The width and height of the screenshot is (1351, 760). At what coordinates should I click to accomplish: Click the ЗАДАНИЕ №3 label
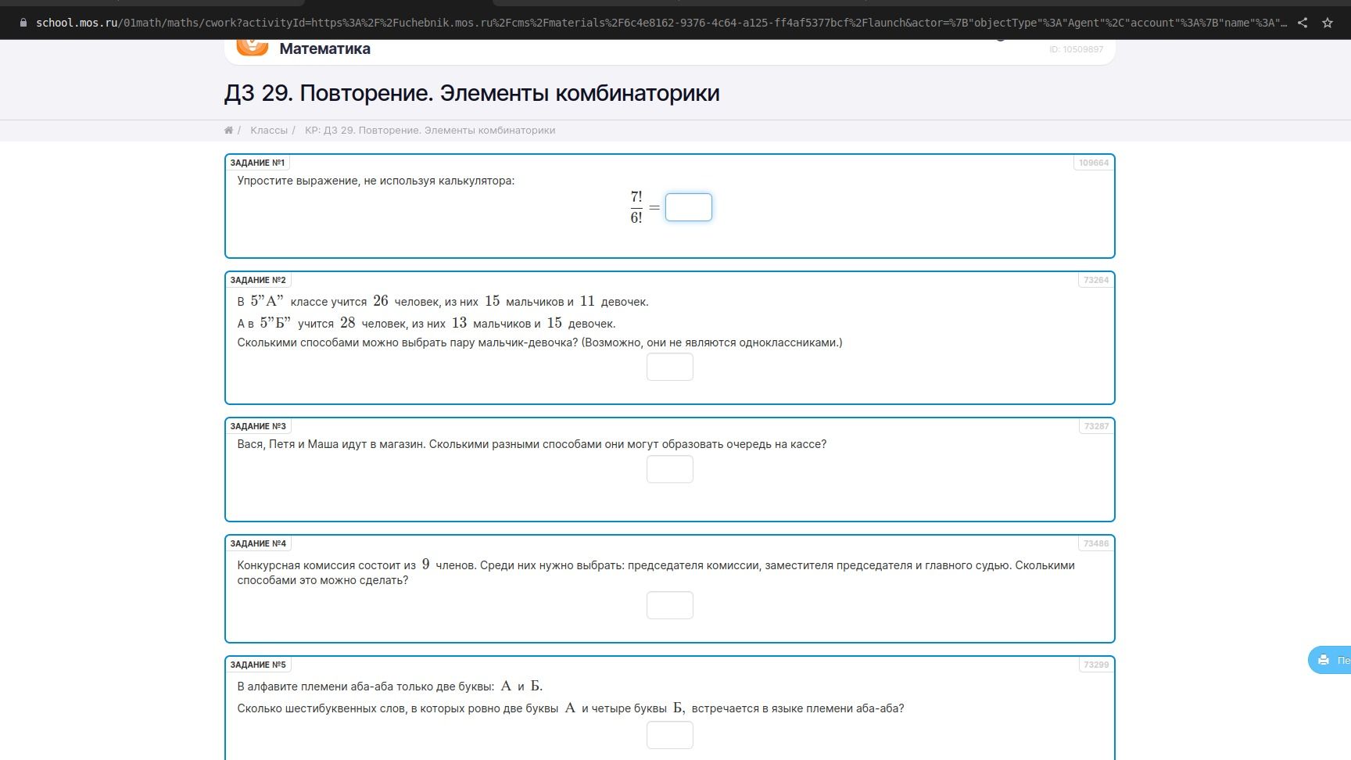[258, 426]
